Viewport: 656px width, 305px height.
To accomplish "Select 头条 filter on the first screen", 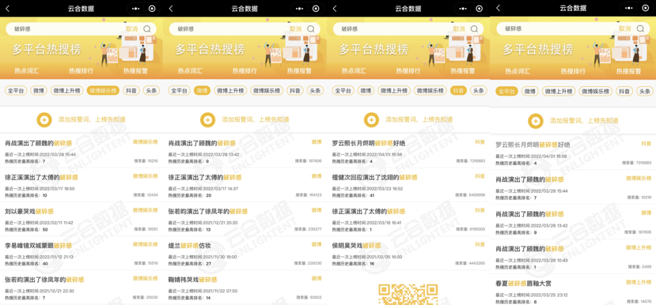I will coord(151,90).
